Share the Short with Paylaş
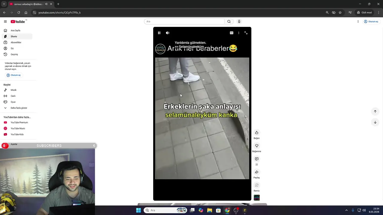The height and width of the screenshot is (215, 383). [x=257, y=172]
